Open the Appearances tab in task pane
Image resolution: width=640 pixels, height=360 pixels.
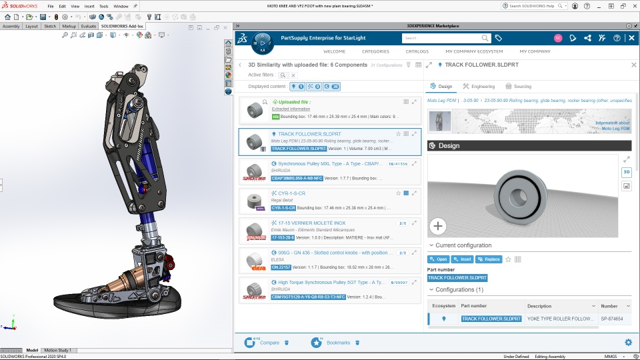pyautogui.click(x=228, y=75)
